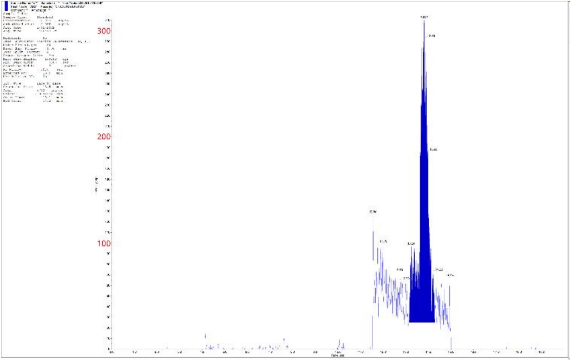This screenshot has height=360, width=570.
Task: Click the label above the leftmost tall spike
Action: [x=372, y=212]
